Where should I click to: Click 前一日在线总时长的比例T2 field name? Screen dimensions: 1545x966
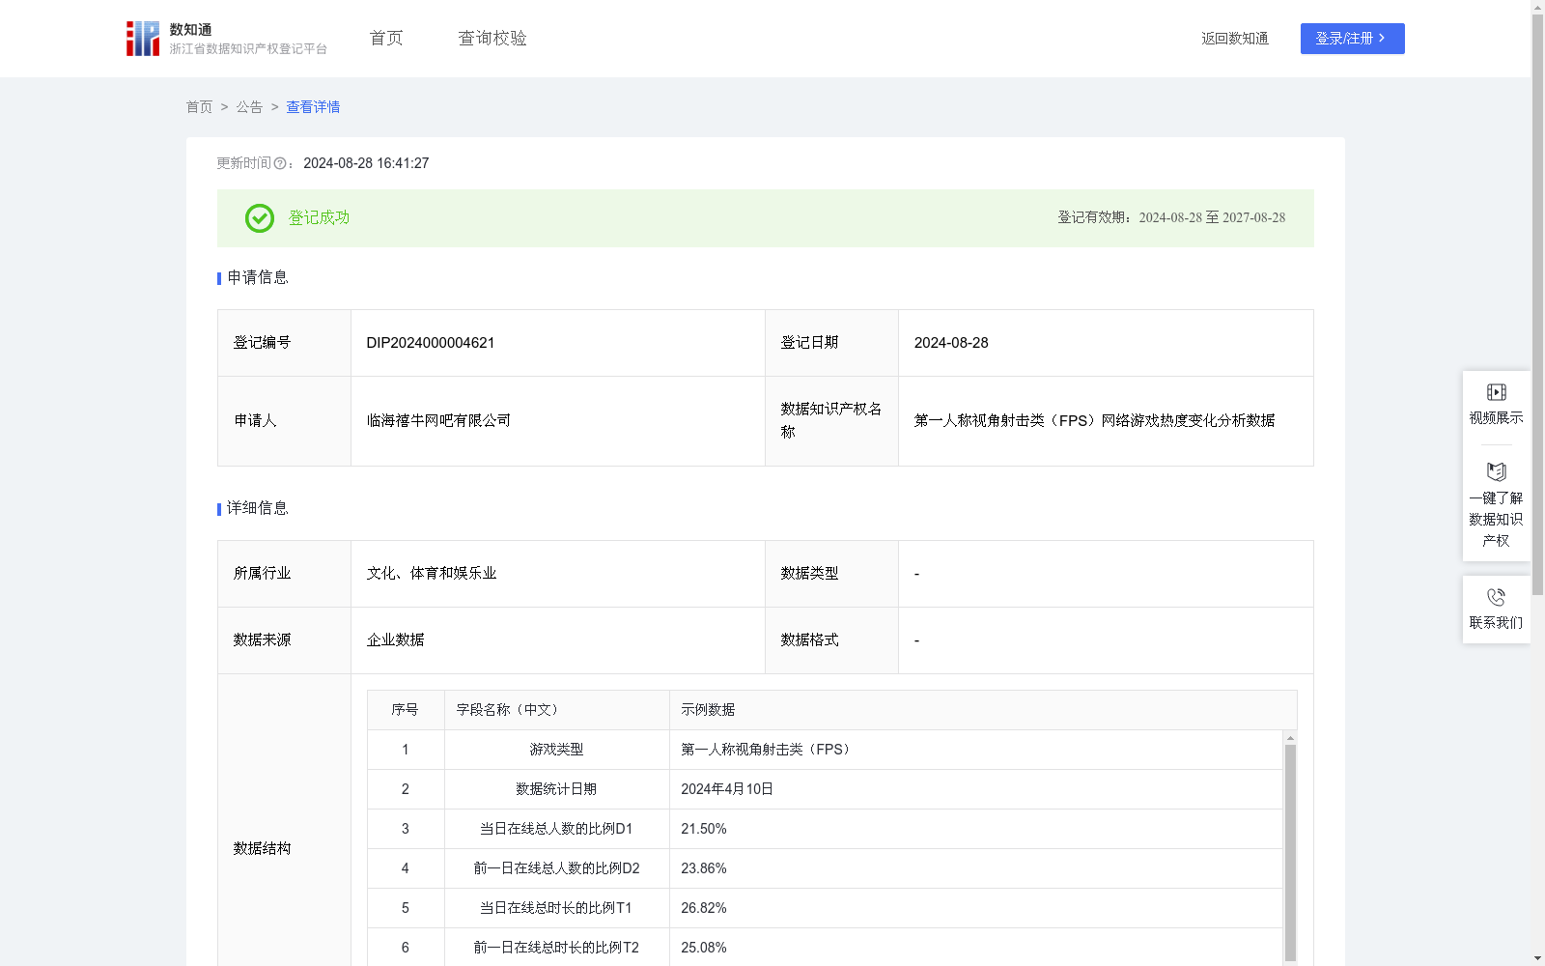556,948
